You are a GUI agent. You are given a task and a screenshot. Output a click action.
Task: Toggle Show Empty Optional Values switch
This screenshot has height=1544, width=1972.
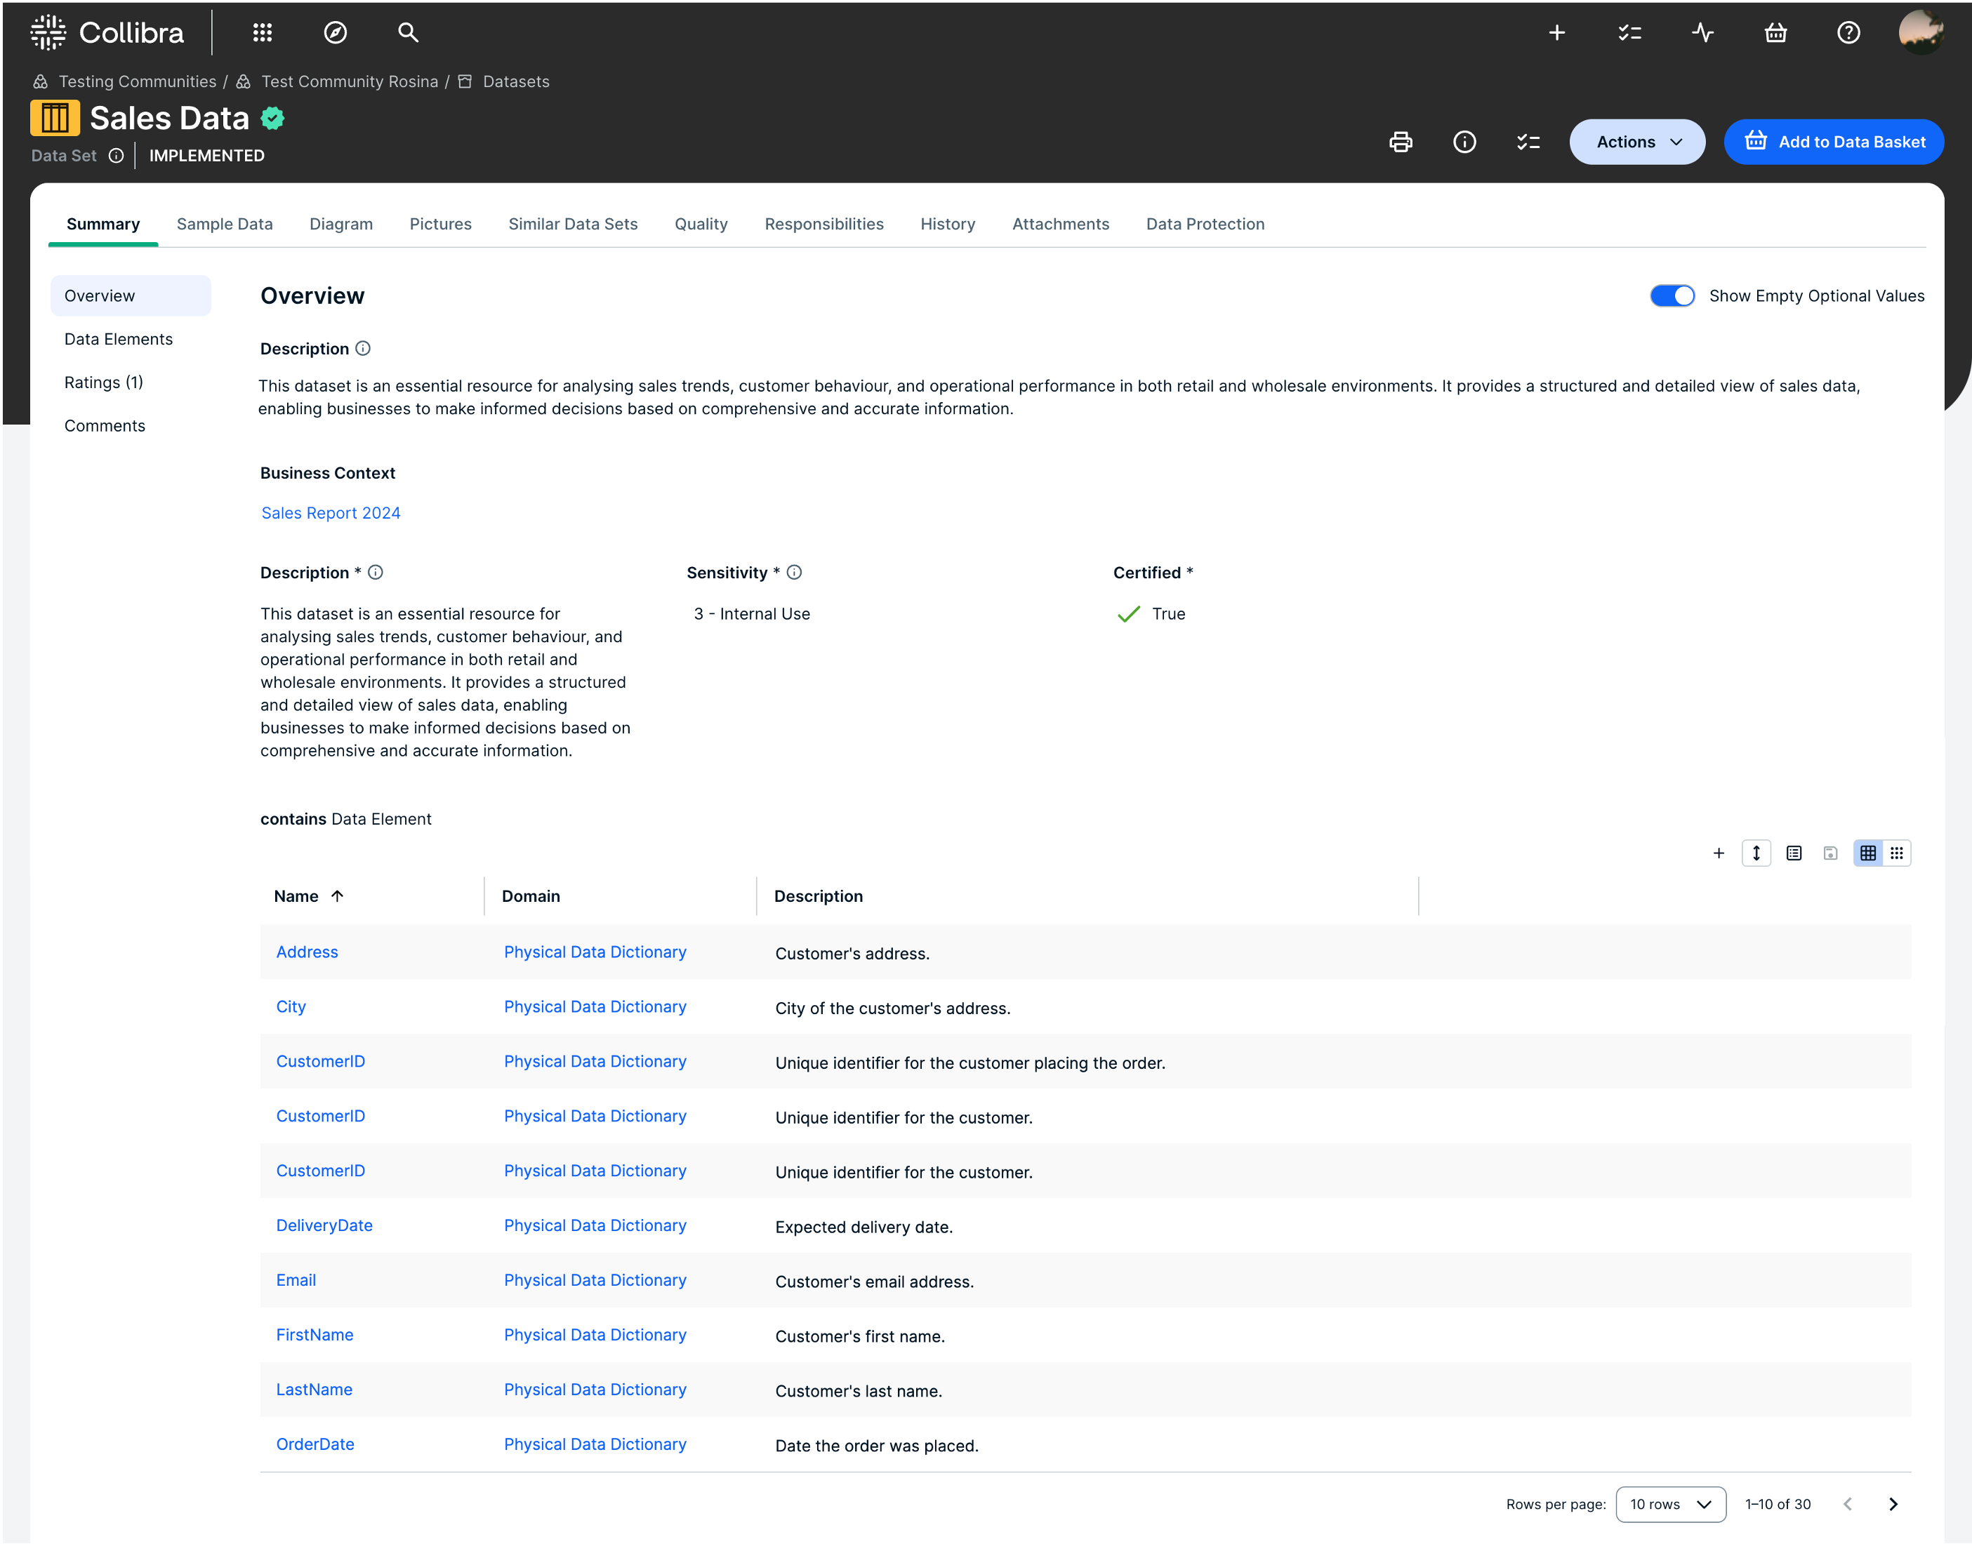click(1672, 295)
